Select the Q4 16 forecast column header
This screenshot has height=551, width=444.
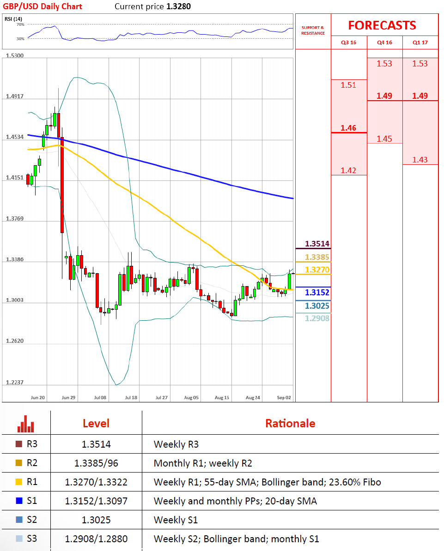pyautogui.click(x=384, y=42)
